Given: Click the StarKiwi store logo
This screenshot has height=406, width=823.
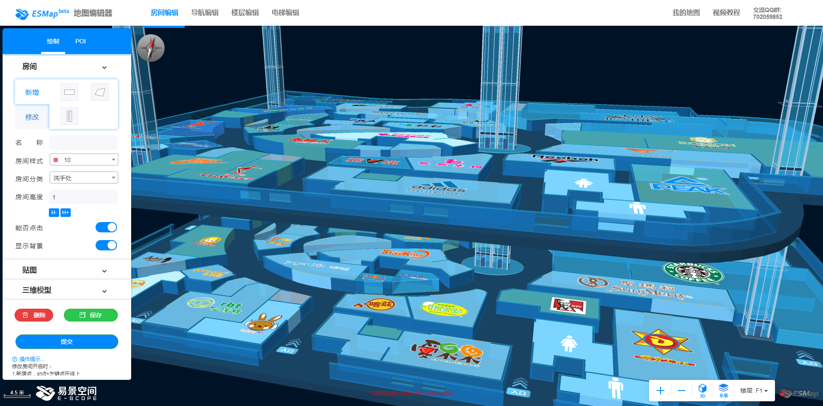Looking at the screenshot, I should tap(405, 253).
